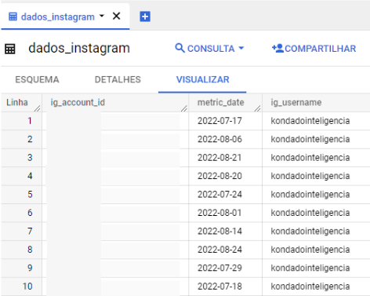Click the Linha column resize handle
This screenshot has width=370, height=296.
coord(38,108)
